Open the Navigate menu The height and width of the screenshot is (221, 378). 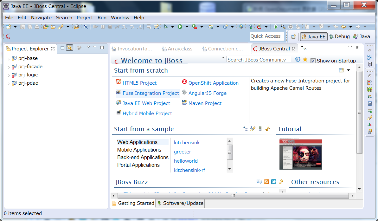[x=41, y=18]
